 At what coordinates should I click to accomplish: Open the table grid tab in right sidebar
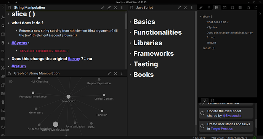pyautogui.click(x=241, y=7)
